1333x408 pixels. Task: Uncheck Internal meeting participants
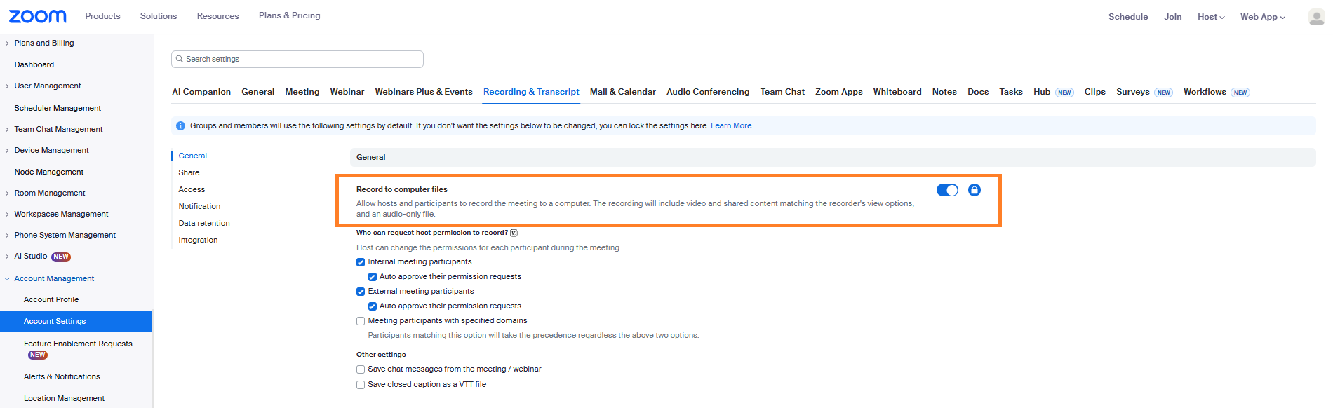[361, 262]
